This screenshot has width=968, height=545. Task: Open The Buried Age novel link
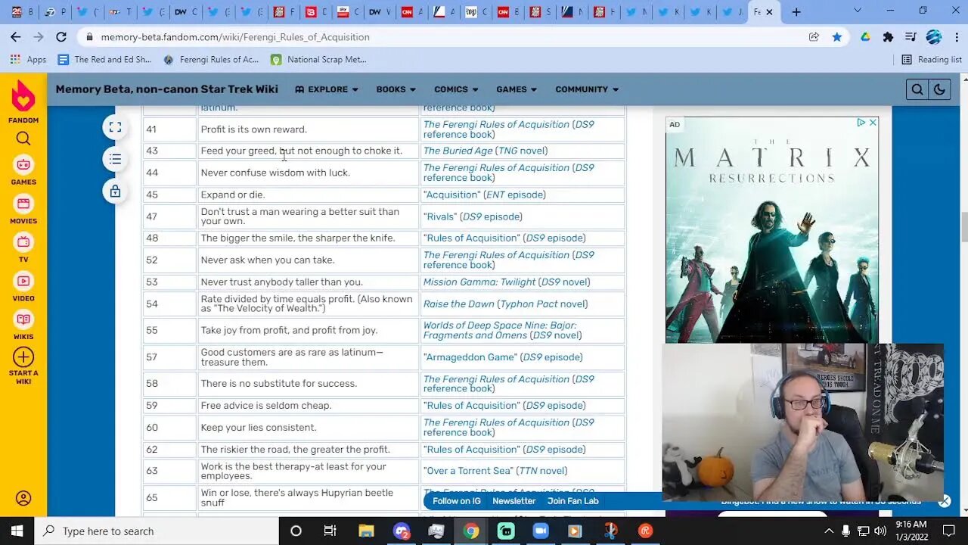[x=458, y=151]
